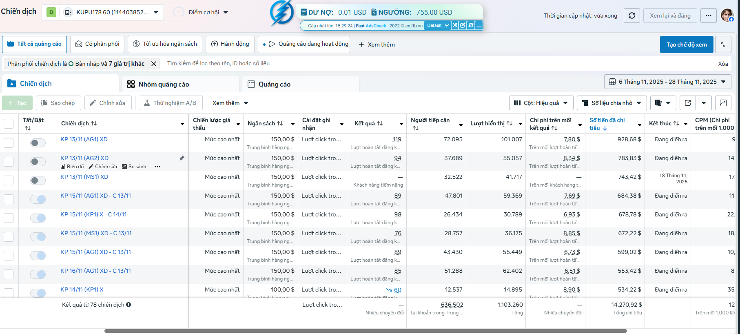740x334 pixels.
Task: Enable the KP 13/11 (AG2) XD toggle
Action: 38,162
